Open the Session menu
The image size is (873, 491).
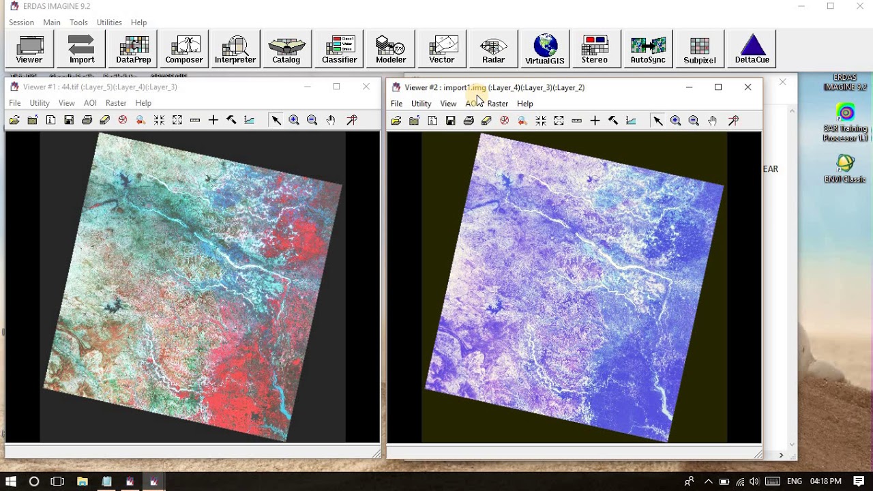click(x=21, y=23)
